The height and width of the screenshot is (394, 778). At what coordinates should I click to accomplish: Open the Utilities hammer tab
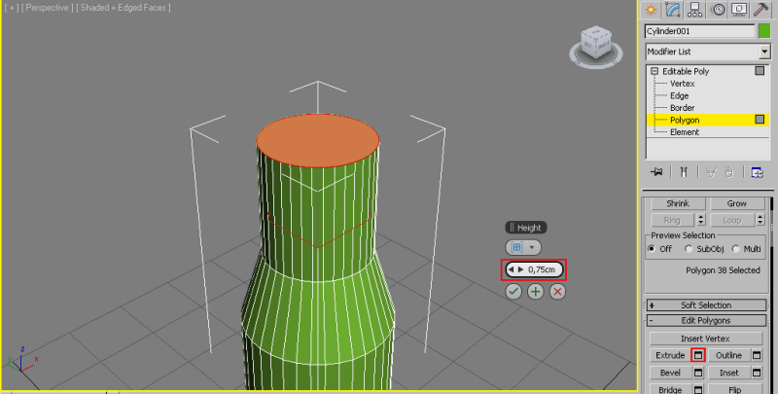(x=760, y=10)
